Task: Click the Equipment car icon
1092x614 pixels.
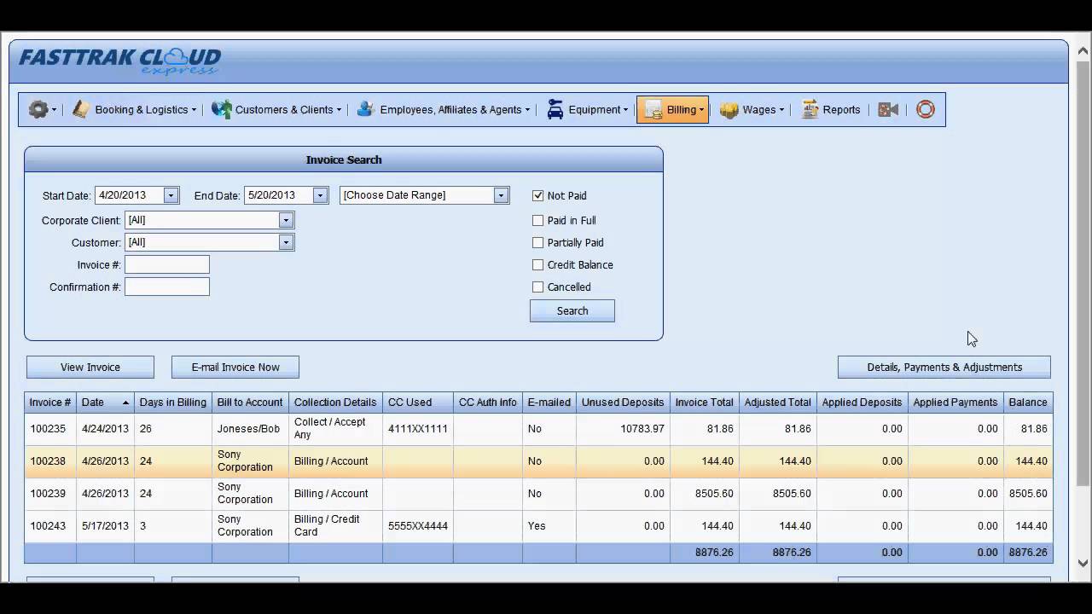Action: (555, 109)
